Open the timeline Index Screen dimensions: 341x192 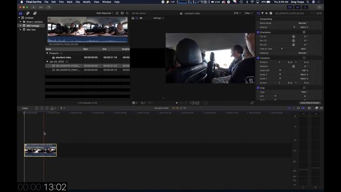click(25, 108)
